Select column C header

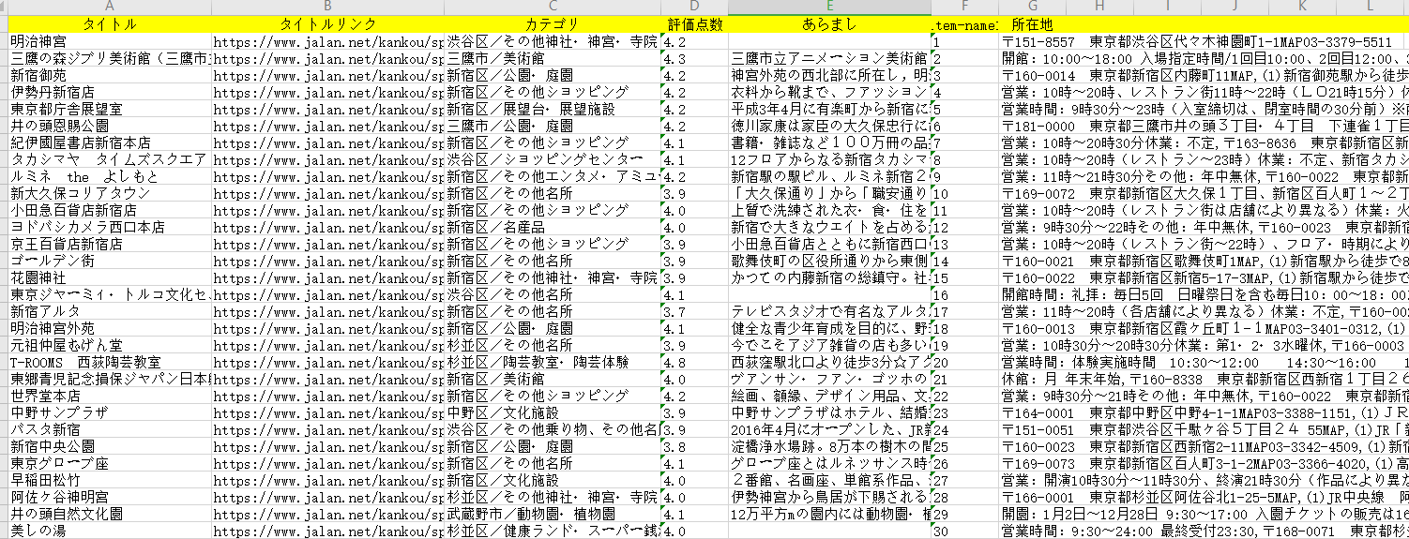tap(552, 7)
